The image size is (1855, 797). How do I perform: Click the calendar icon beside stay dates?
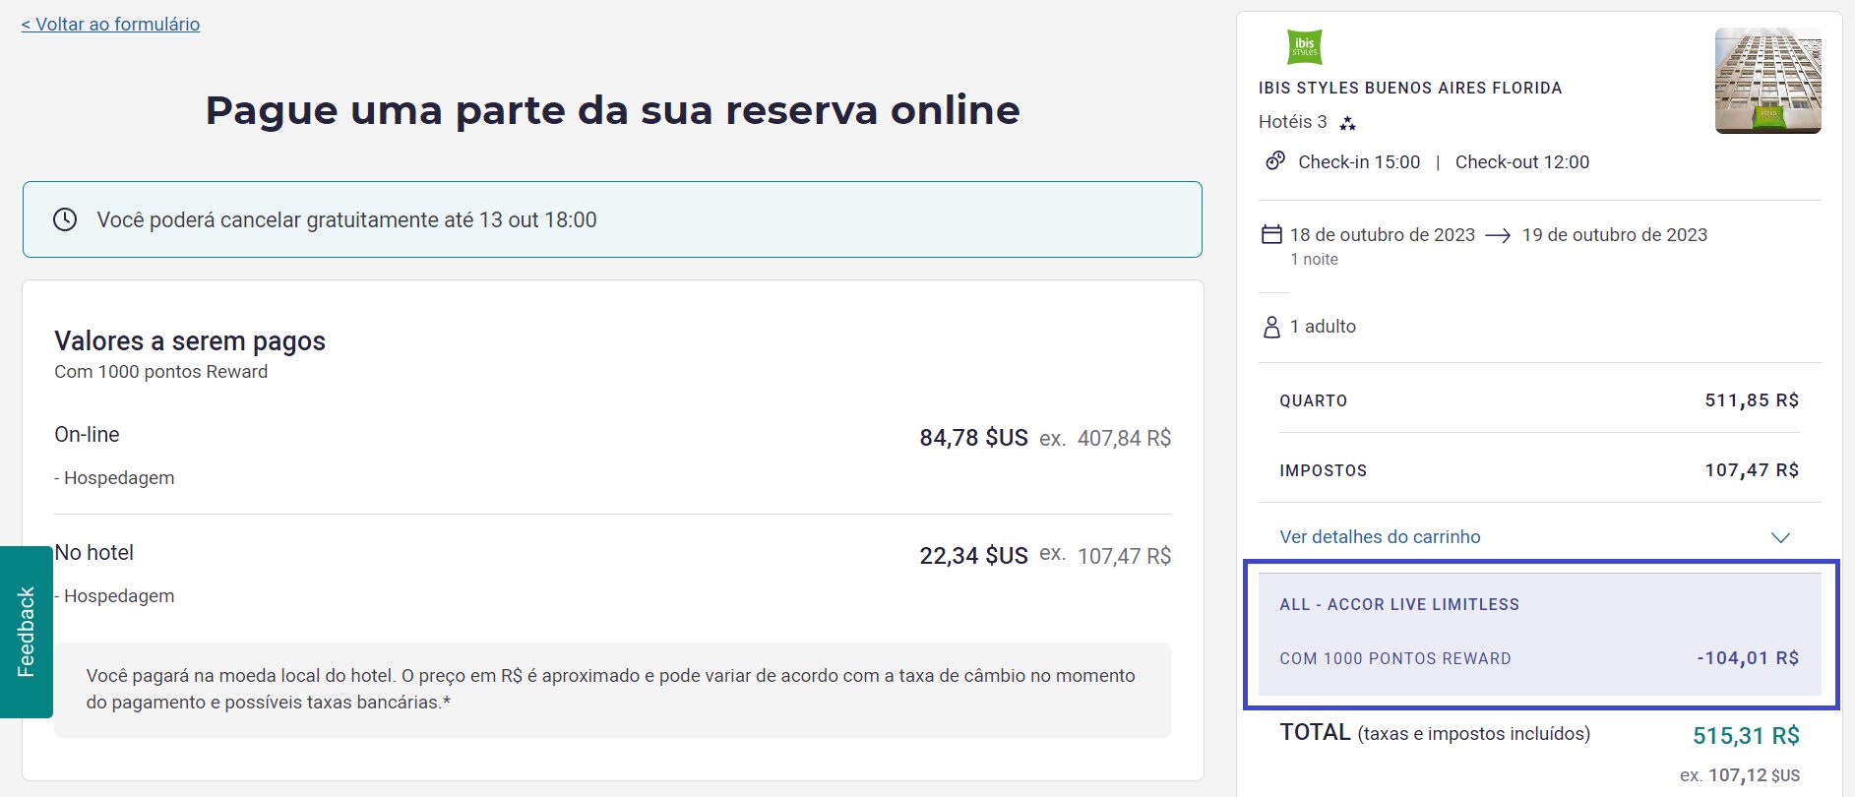coord(1271,234)
